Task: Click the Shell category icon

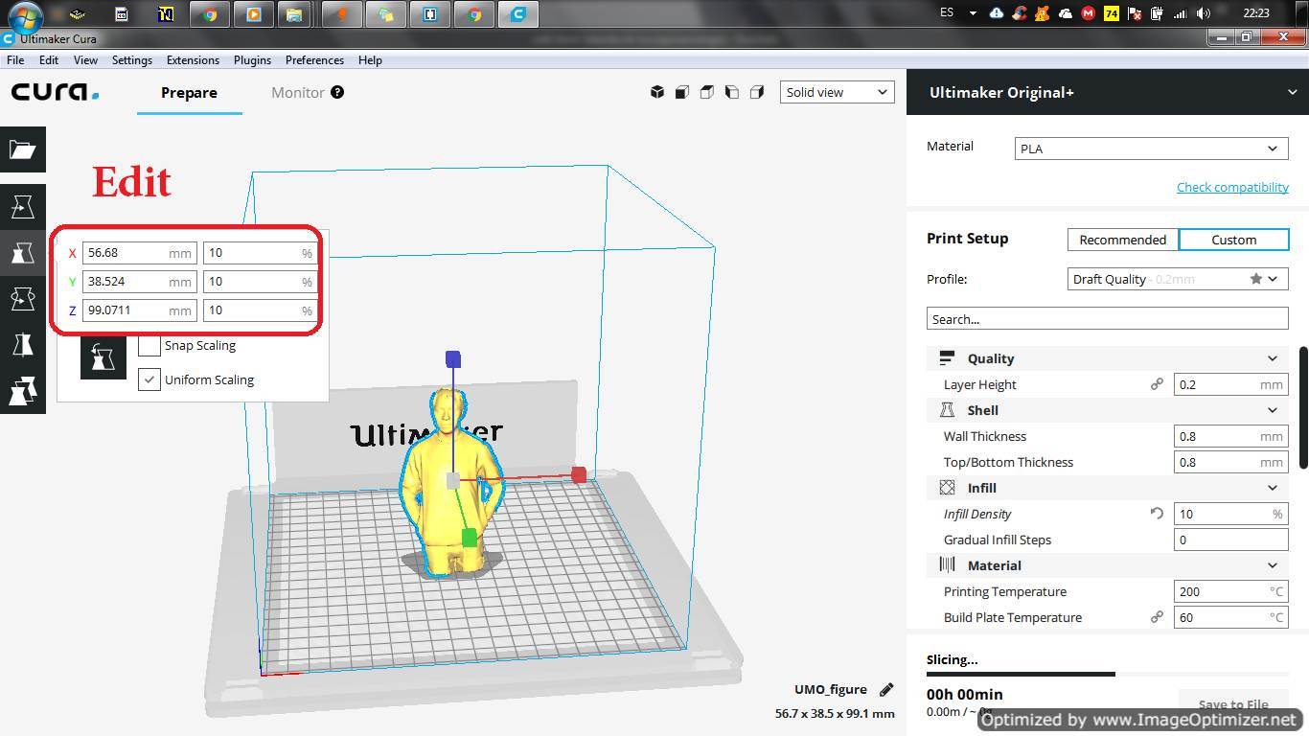Action: (x=947, y=410)
